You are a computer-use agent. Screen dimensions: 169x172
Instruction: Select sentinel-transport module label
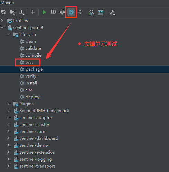click(x=37, y=166)
